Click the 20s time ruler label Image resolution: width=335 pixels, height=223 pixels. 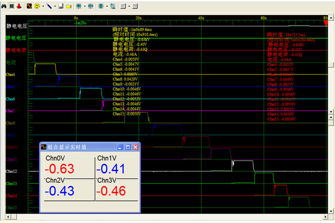click(x=138, y=18)
